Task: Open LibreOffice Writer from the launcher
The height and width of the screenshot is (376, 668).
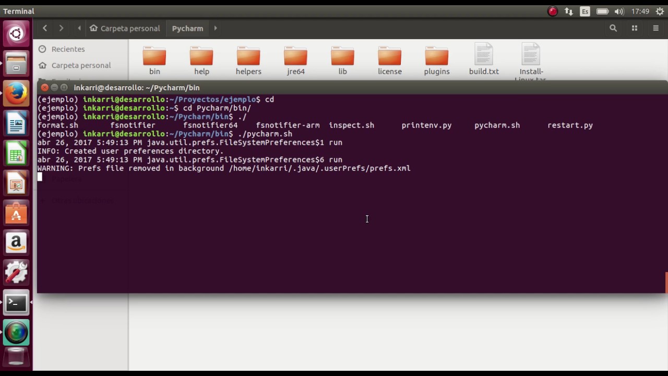Action: coord(16,124)
